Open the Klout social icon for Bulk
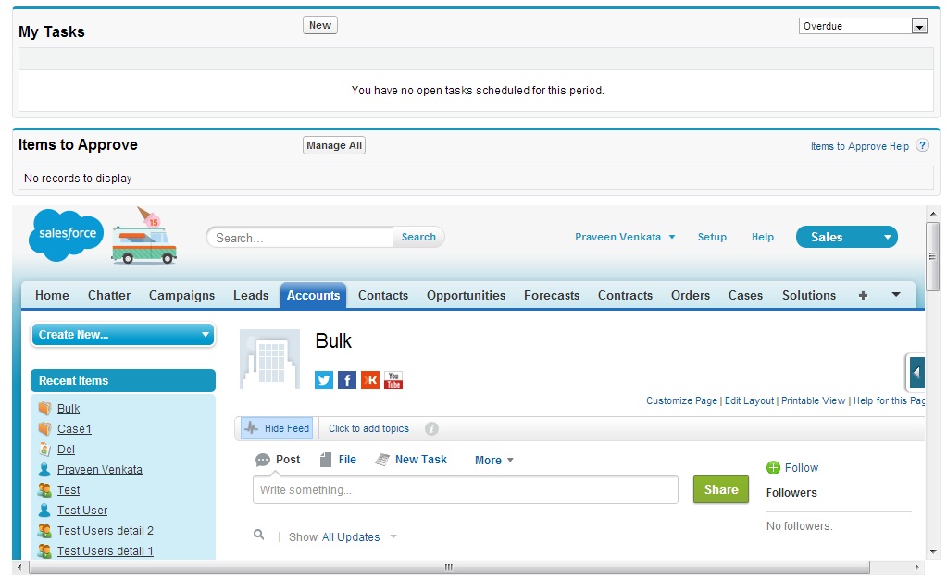Image resolution: width=947 pixels, height=579 pixels. point(369,380)
